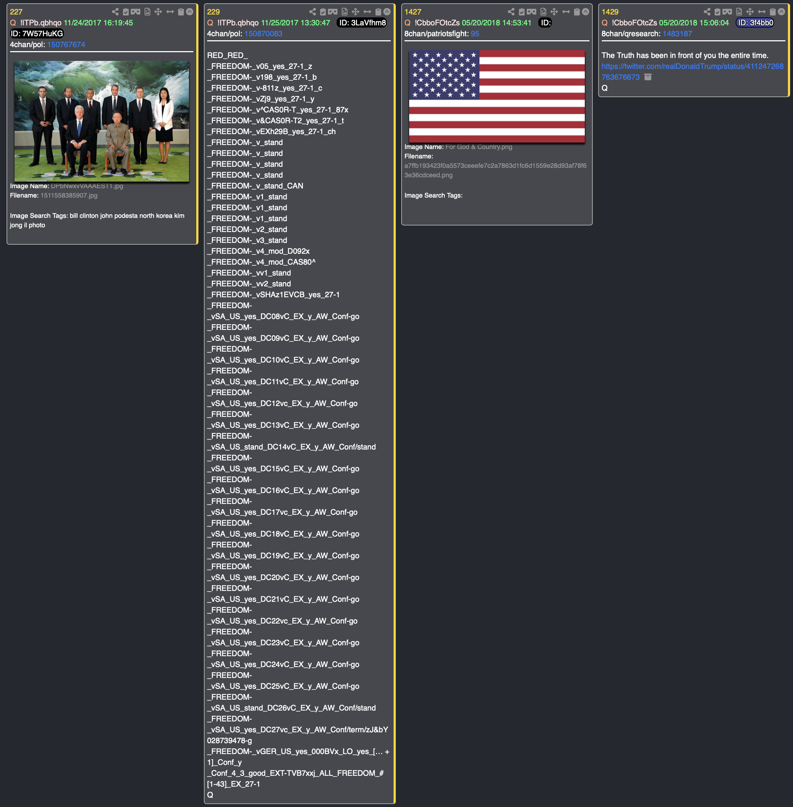Image resolution: width=793 pixels, height=807 pixels.
Task: Click post number 229
Action: tap(213, 12)
